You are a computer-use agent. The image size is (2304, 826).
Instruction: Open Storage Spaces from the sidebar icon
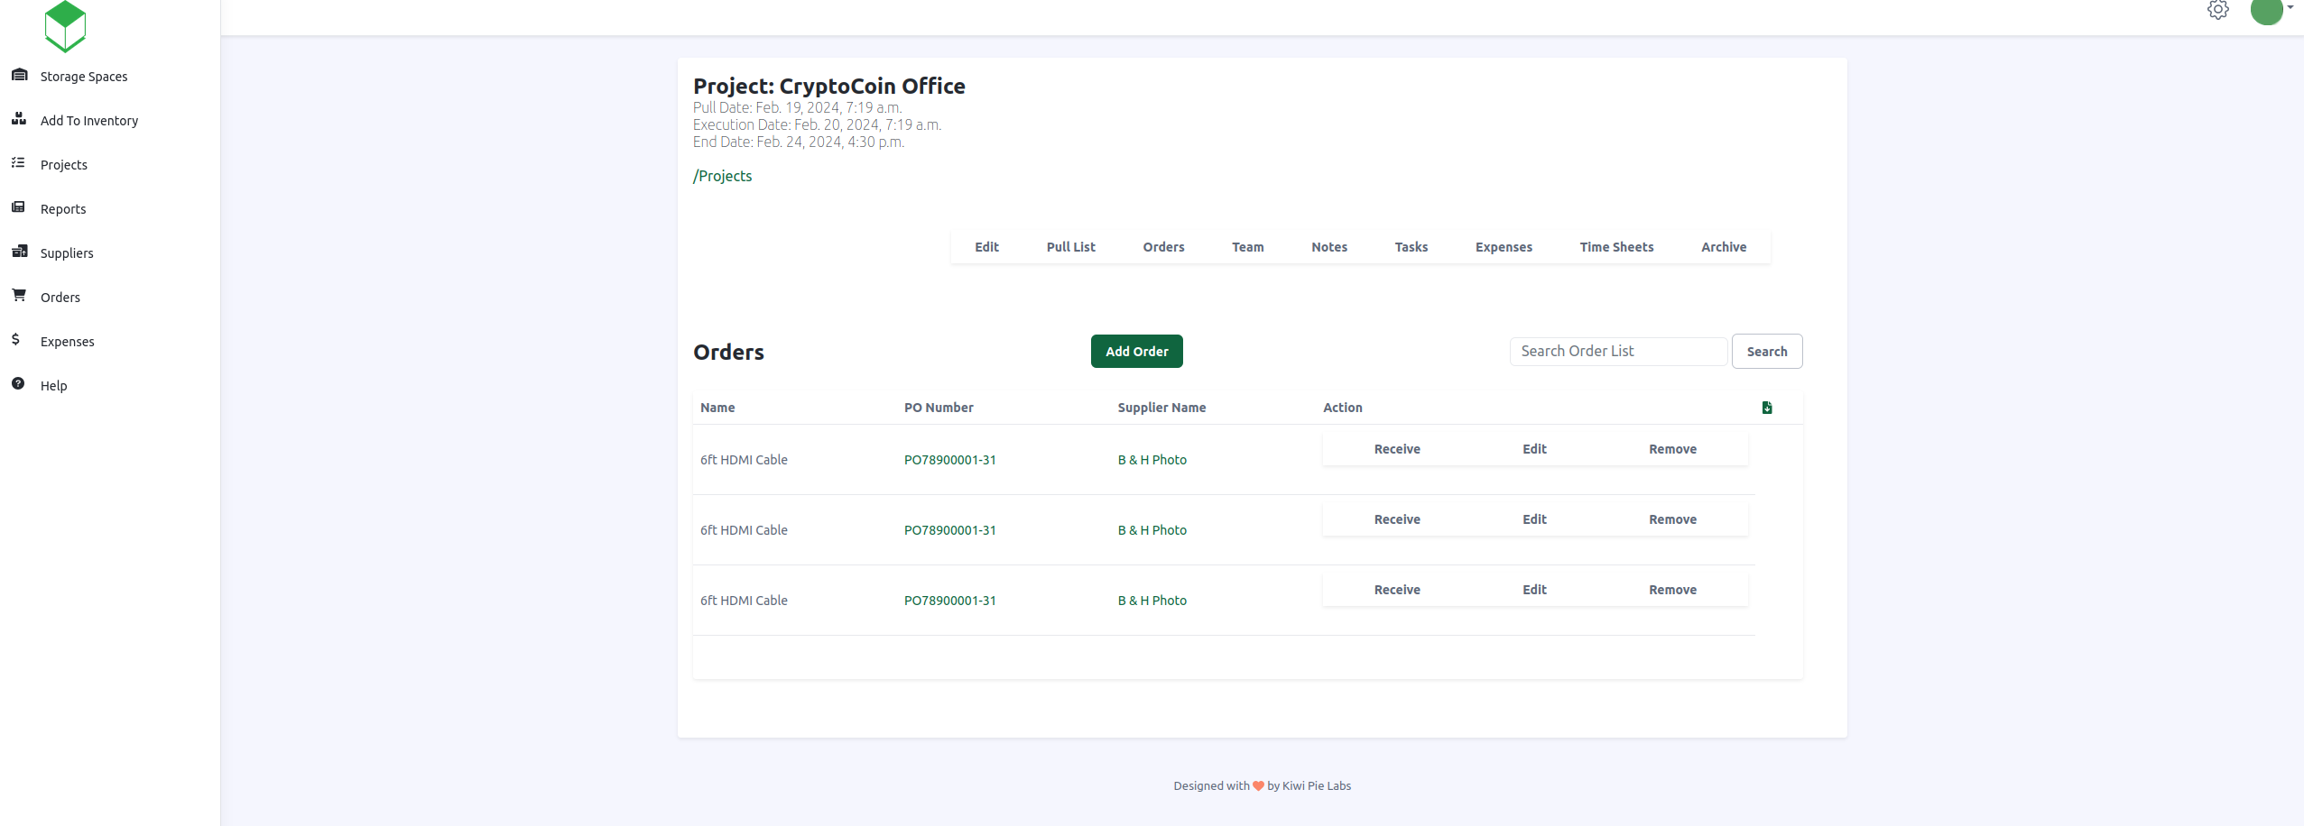[x=19, y=75]
